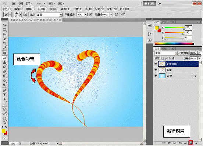Select the Crop tool
203x146 pixels.
(x=4, y=43)
